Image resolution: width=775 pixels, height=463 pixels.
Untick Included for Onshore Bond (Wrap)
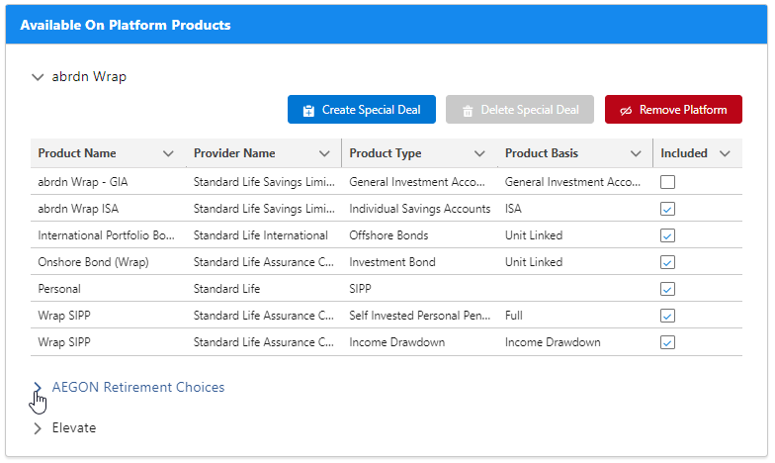668,262
